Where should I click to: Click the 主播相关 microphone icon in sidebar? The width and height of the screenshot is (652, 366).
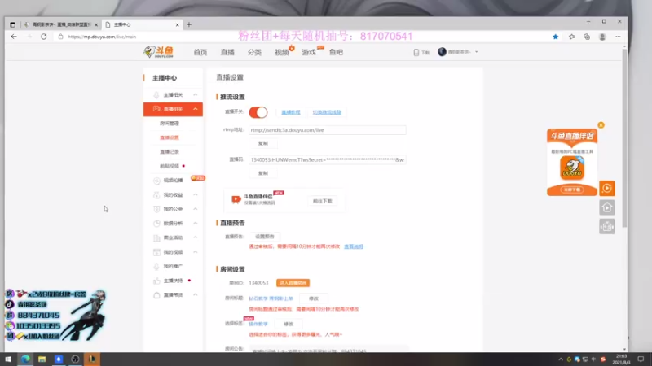[156, 95]
